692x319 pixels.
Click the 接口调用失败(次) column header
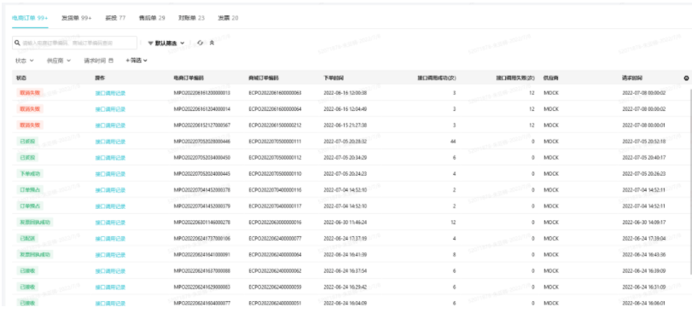[x=515, y=78]
